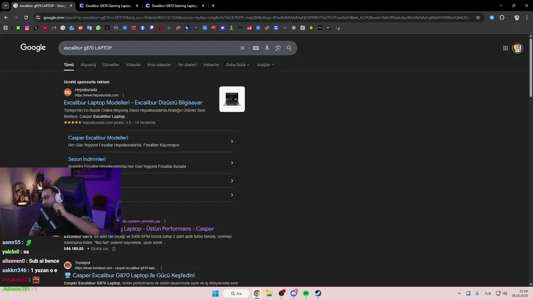This screenshot has width=533, height=300.
Task: Expand the Araçlar tools dropdown
Action: click(266, 65)
